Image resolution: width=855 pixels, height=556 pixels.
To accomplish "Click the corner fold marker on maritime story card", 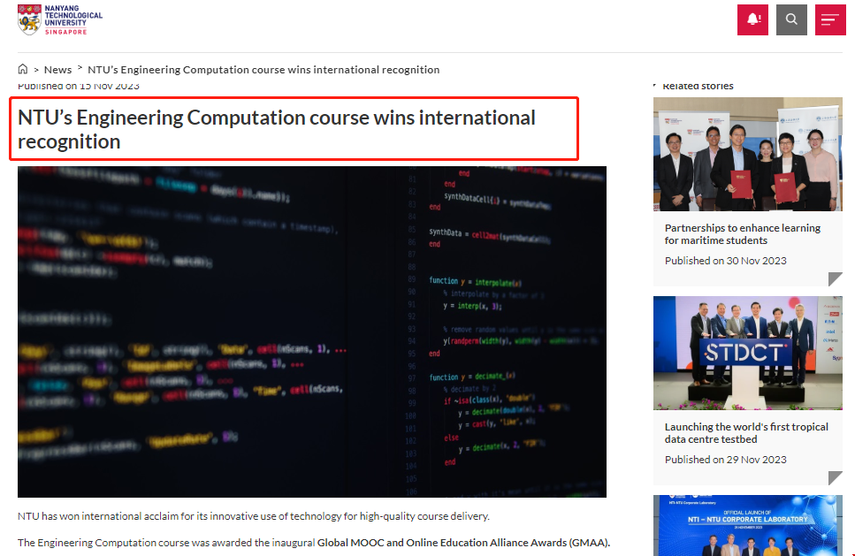I will pyautogui.click(x=835, y=279).
